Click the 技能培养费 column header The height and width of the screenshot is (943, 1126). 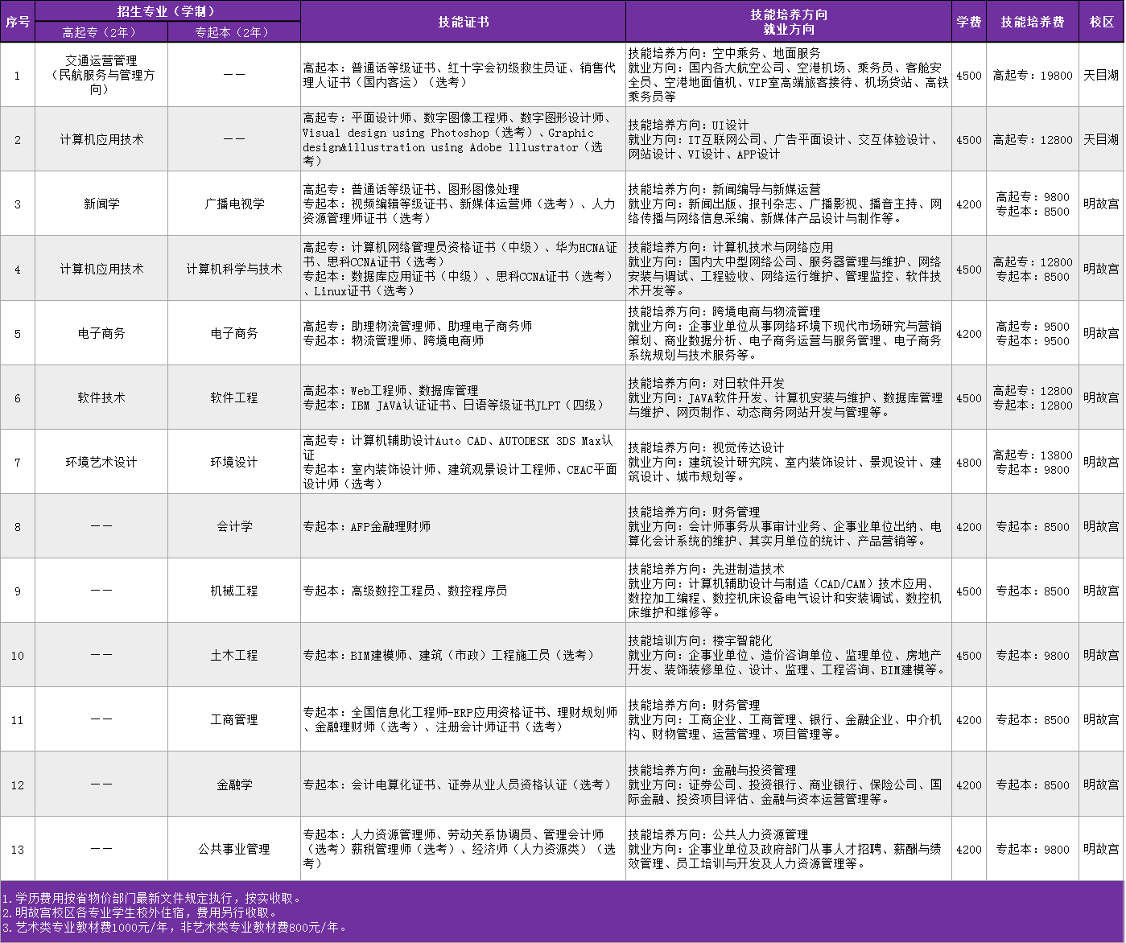pyautogui.click(x=1032, y=23)
